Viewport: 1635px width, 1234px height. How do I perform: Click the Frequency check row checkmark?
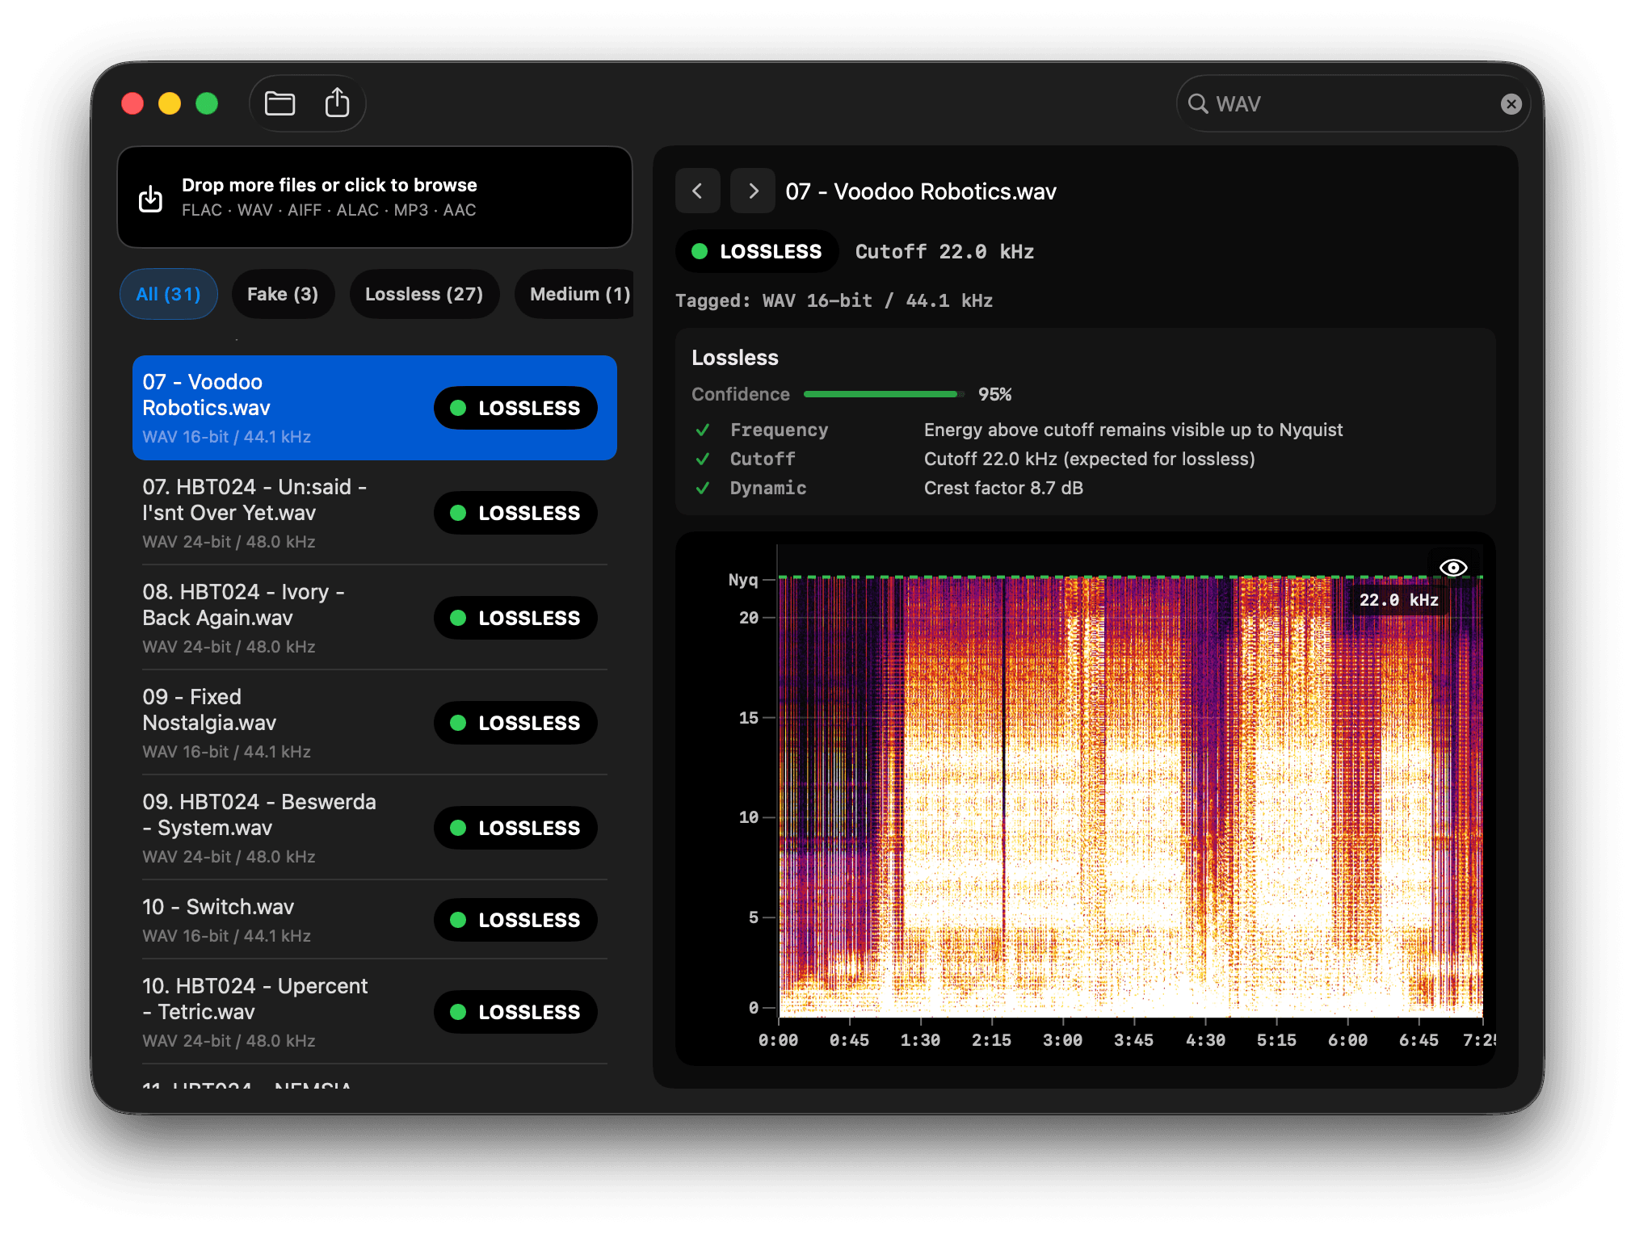[703, 430]
